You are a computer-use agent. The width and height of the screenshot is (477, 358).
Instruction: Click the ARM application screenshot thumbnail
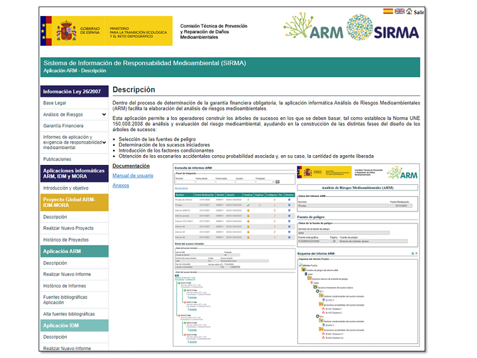point(295,253)
